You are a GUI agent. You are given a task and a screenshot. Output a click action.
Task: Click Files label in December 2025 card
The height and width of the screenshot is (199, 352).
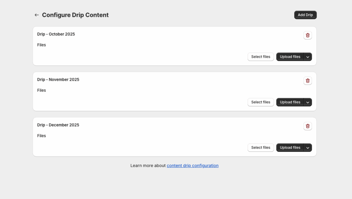(42, 136)
